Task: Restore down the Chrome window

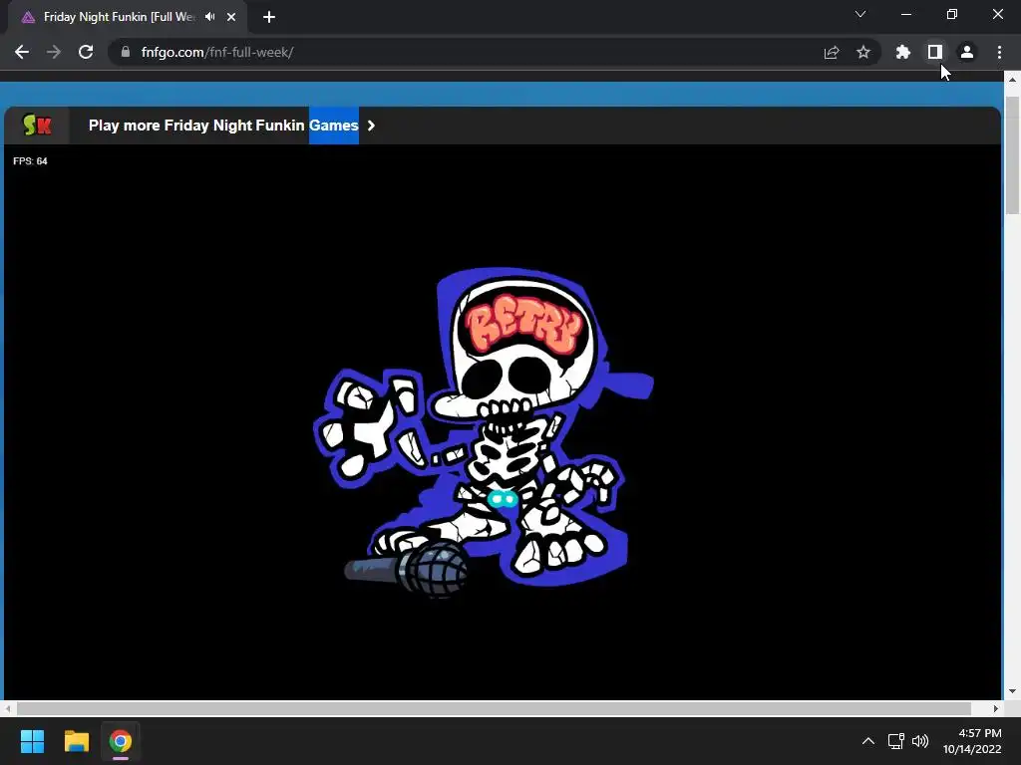Action: click(x=952, y=14)
